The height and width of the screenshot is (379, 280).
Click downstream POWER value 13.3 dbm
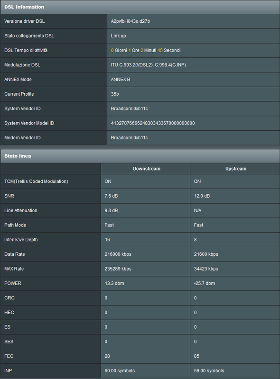[114, 283]
